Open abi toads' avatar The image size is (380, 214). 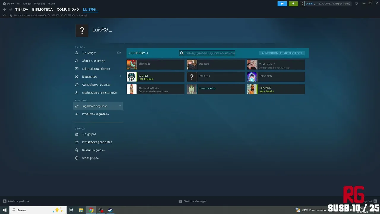click(x=132, y=64)
